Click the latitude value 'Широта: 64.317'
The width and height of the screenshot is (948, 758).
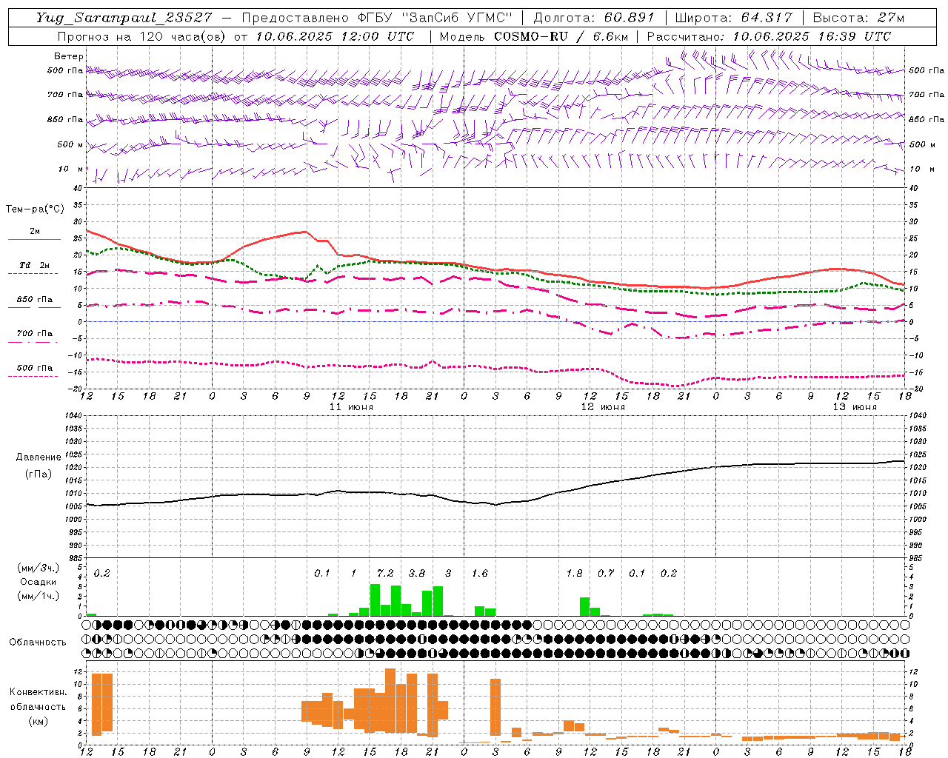[733, 18]
